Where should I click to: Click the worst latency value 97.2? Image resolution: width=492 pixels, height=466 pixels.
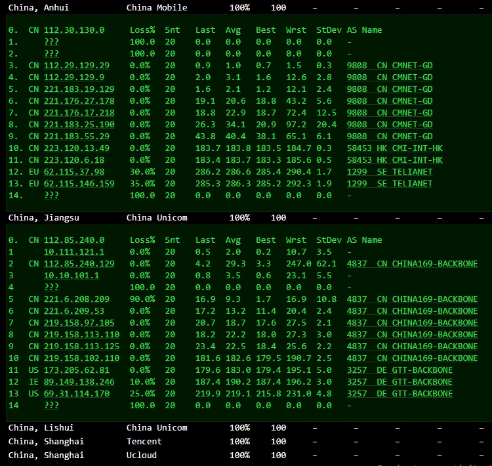click(296, 125)
